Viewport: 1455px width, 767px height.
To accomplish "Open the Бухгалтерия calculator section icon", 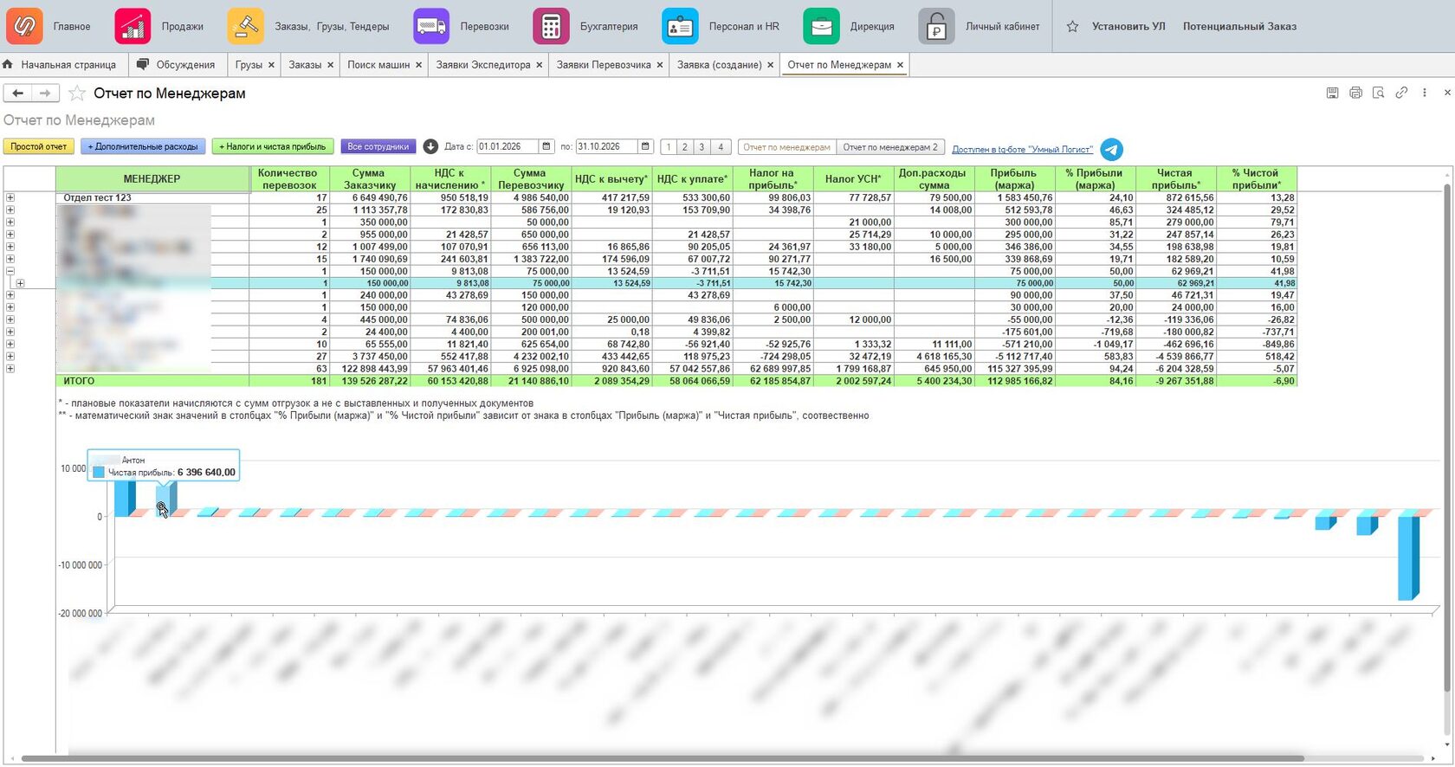I will 551,26.
